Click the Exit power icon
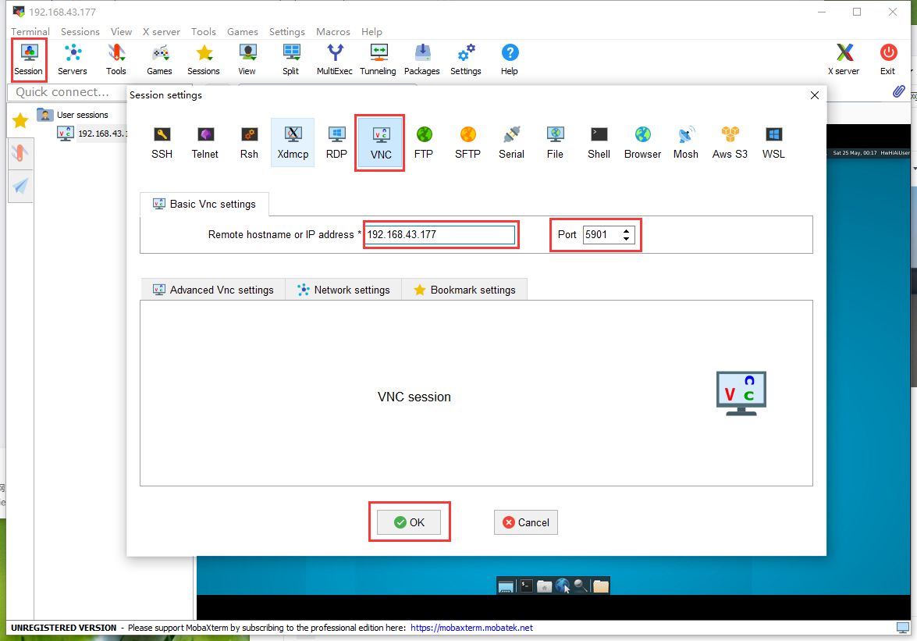 coord(888,59)
